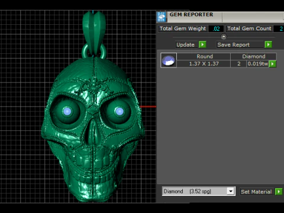Viewport: 284px width, 213px height.
Task: Click the green arrow next to Update
Action: pos(202,44)
